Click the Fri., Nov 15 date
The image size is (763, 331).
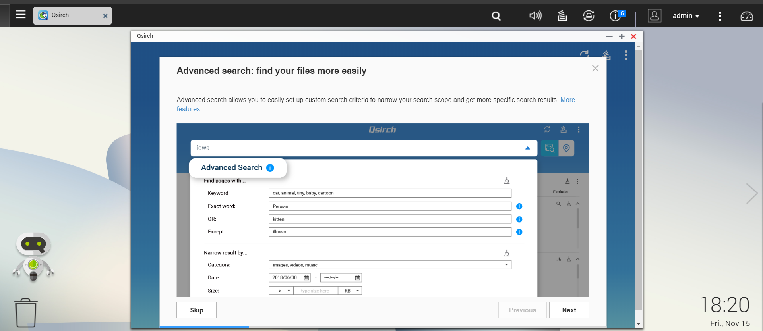[x=730, y=323]
